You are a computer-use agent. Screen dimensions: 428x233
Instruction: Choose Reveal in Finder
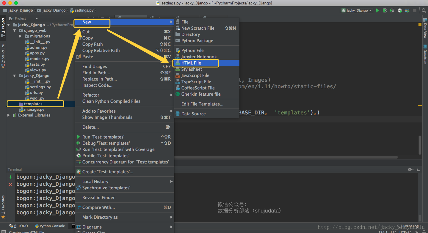point(125,198)
